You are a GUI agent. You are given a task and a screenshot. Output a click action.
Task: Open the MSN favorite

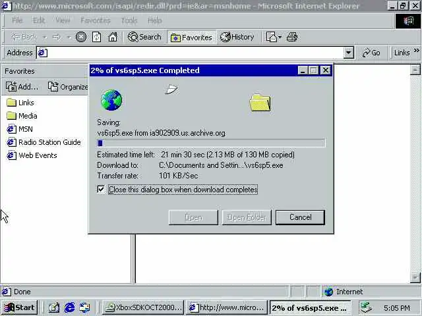[20, 129]
